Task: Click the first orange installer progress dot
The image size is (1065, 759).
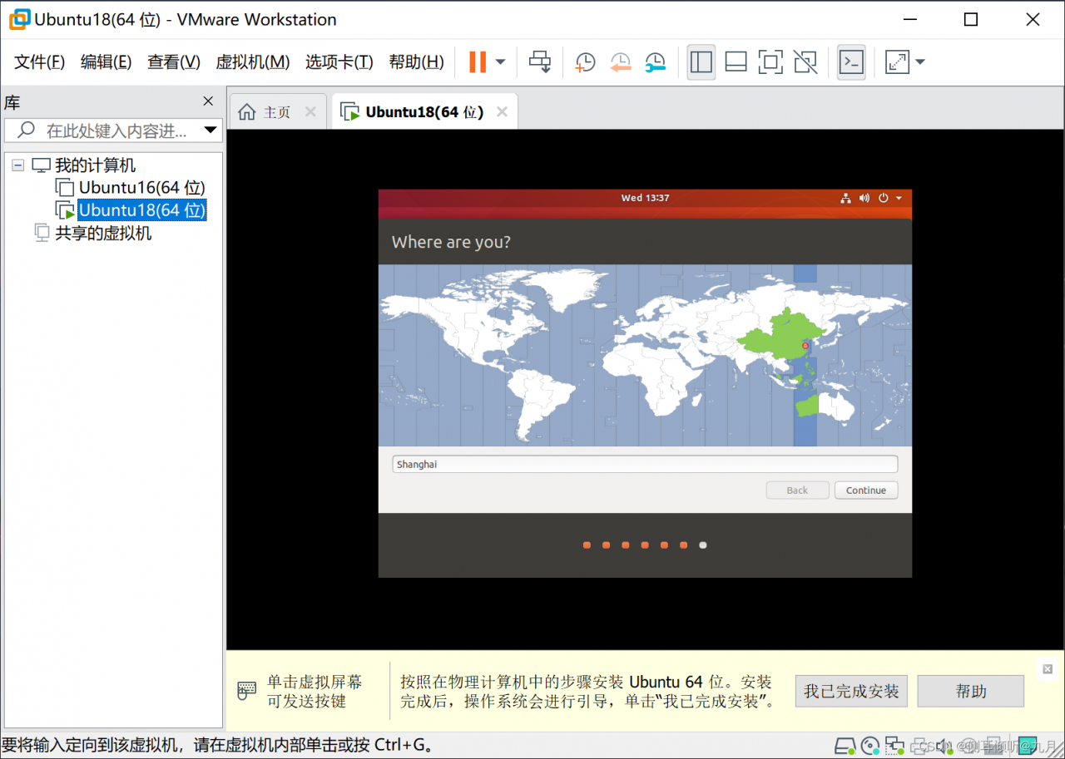Action: pyautogui.click(x=587, y=545)
